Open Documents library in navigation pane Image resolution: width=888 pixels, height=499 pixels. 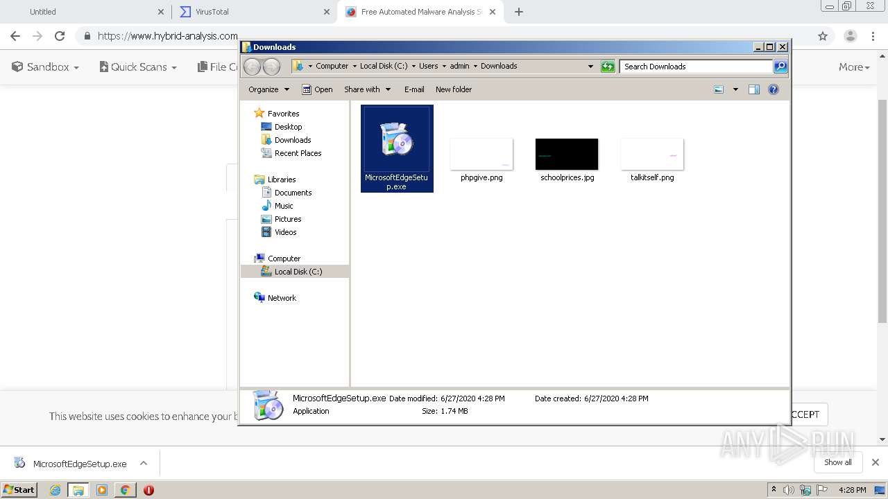coord(287,193)
